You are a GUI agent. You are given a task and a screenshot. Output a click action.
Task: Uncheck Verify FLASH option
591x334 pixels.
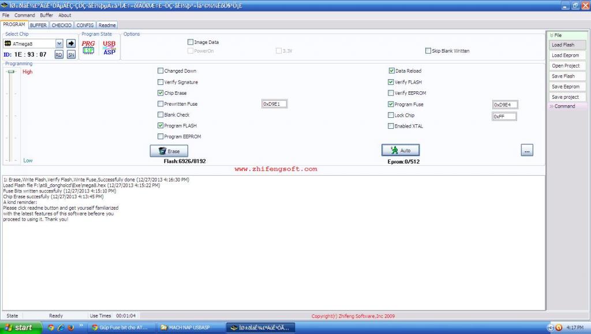click(391, 82)
